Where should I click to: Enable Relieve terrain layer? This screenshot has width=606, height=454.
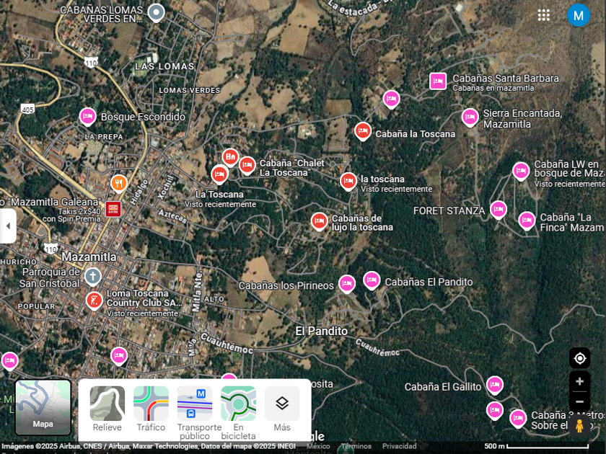[x=107, y=409]
